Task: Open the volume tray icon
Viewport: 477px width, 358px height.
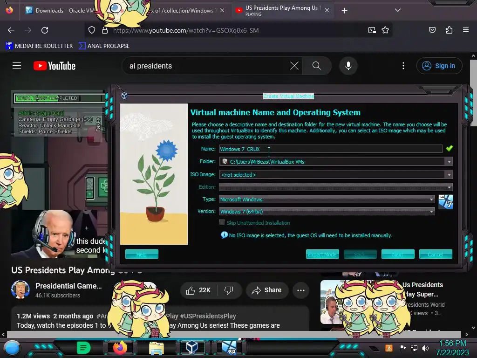Action: tap(425, 348)
